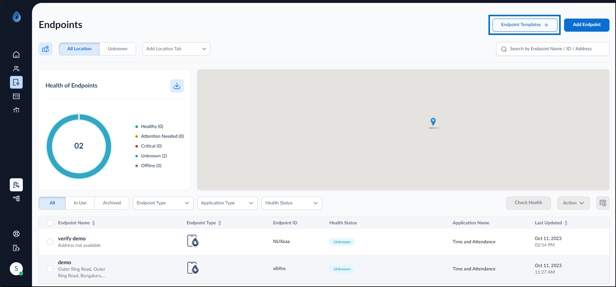Open the verify demo endpoint
Screen dimensions: 616x287
point(72,239)
